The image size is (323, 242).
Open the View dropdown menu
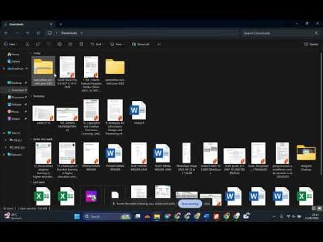(117, 44)
